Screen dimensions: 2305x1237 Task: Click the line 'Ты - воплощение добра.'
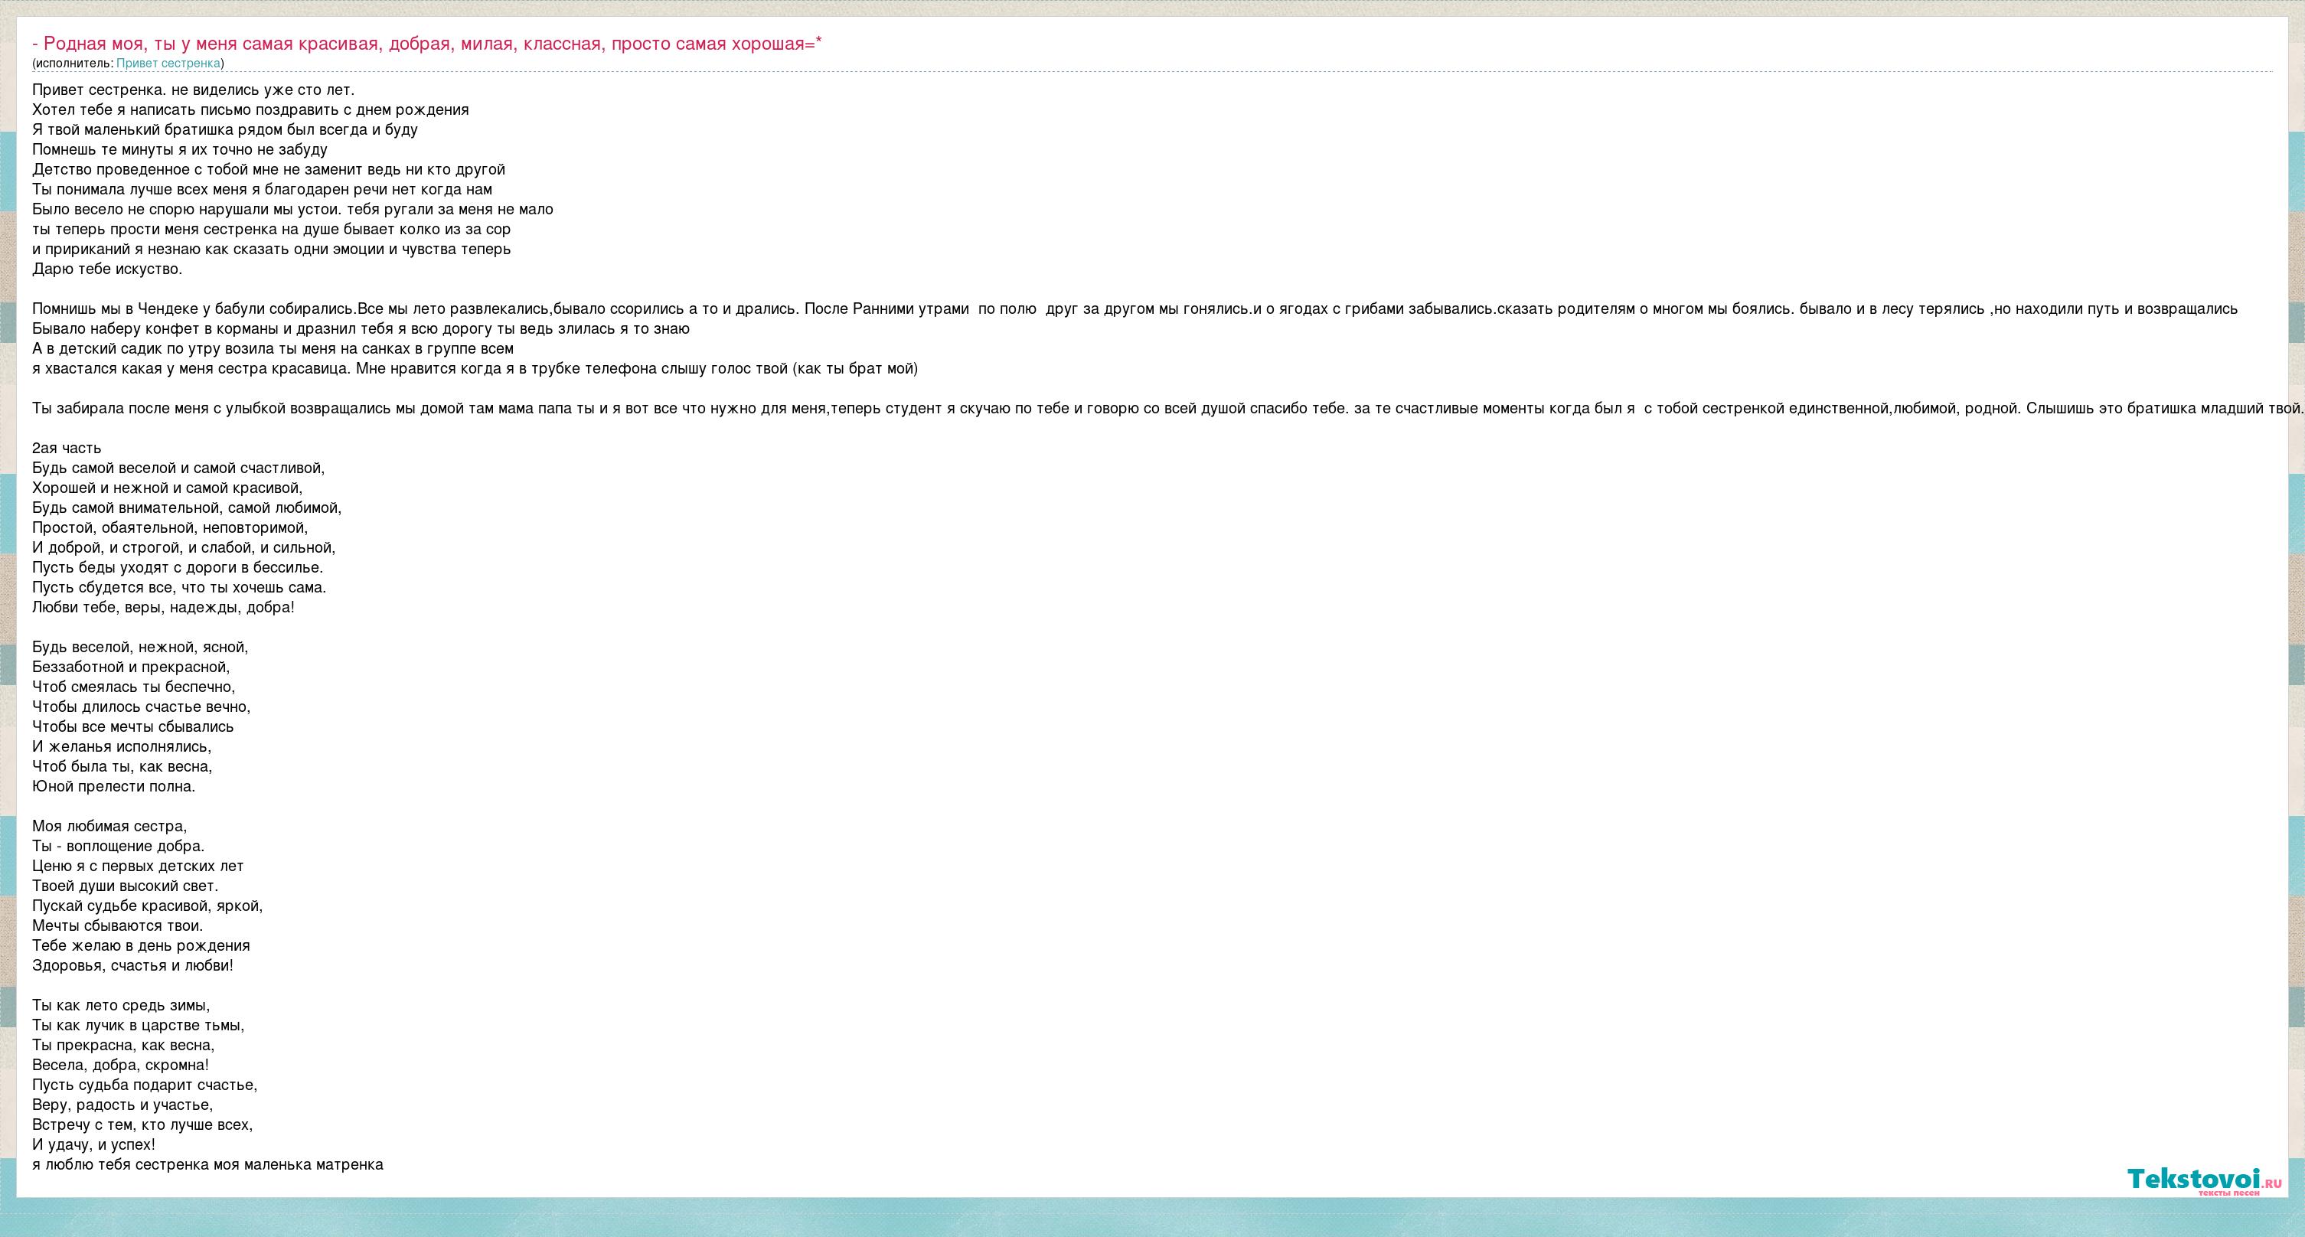(118, 846)
